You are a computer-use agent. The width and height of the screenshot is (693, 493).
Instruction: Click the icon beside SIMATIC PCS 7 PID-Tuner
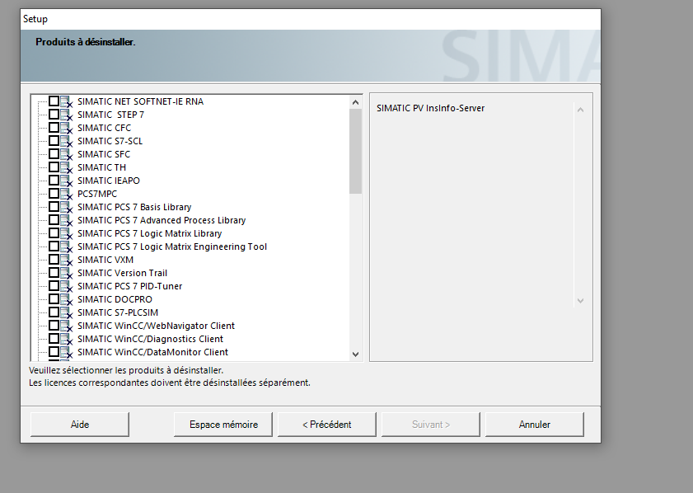click(66, 286)
